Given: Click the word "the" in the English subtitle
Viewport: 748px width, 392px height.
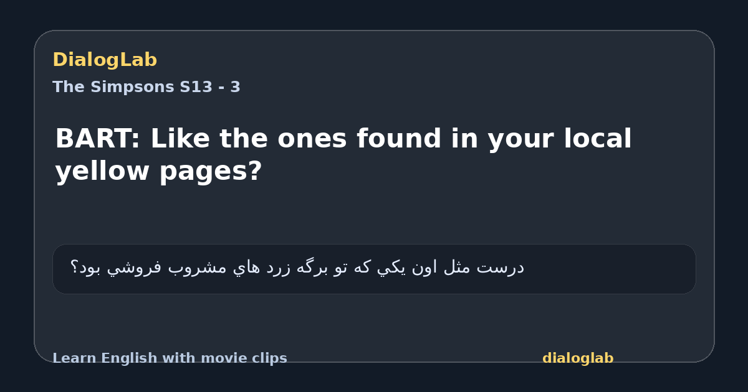Looking at the screenshot, I should pos(243,139).
